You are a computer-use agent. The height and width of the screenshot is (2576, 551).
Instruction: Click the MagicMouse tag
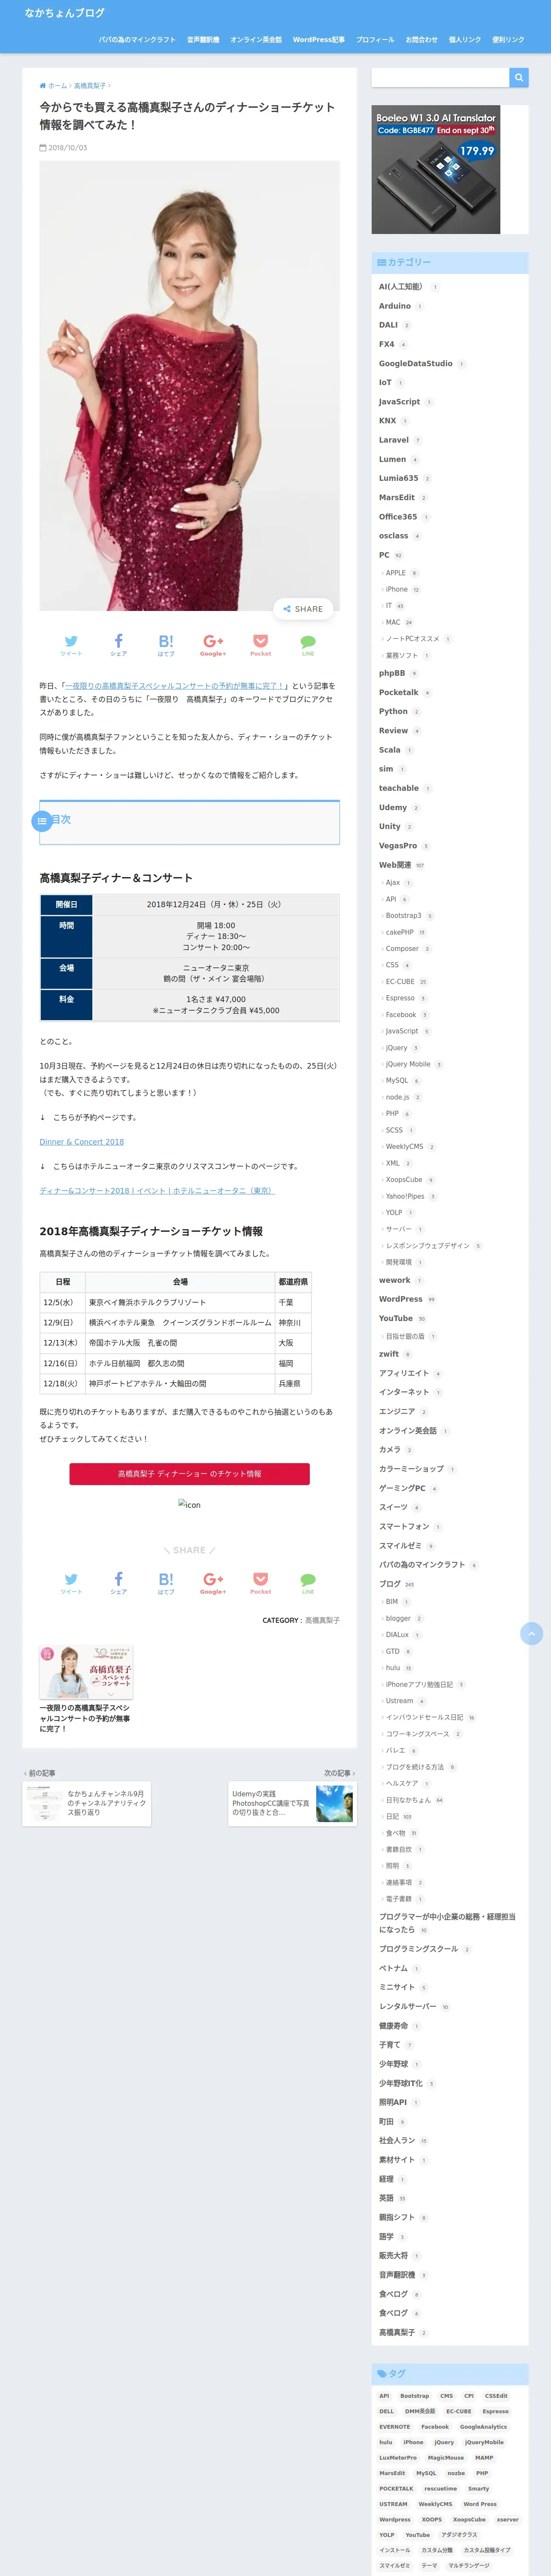point(445,2458)
